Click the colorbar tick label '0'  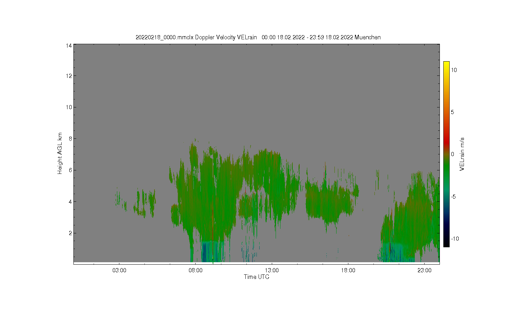[x=452, y=154]
